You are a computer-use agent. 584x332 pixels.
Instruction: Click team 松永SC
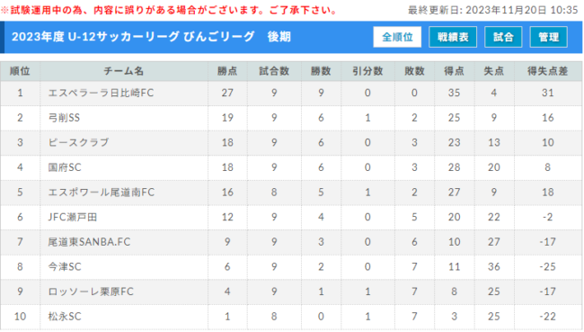click(65, 317)
